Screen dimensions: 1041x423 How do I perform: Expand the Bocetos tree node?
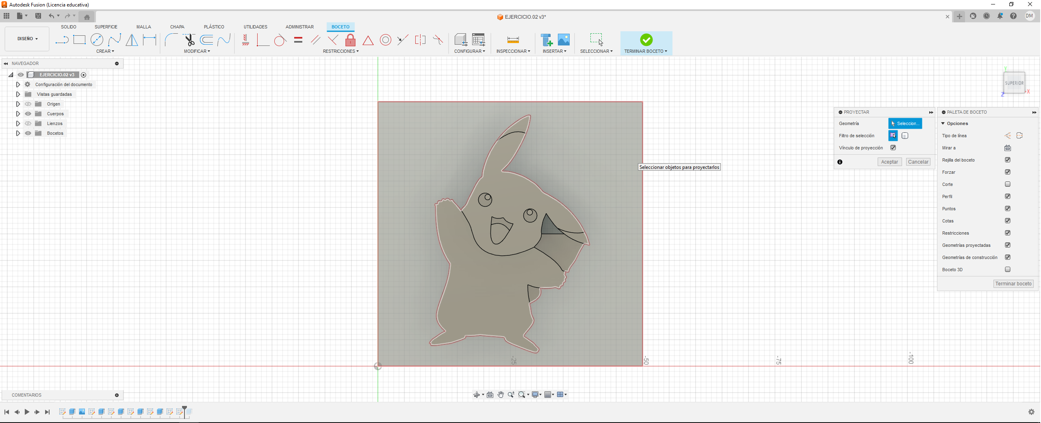click(18, 133)
